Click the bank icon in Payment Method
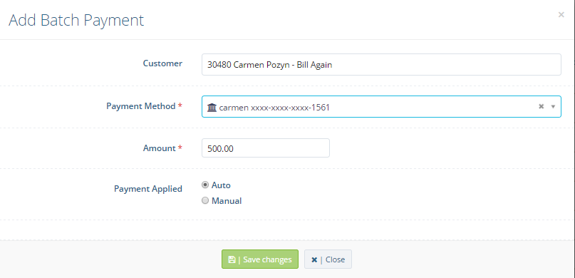This screenshot has height=278, width=575. coord(212,108)
